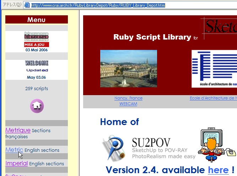Click the cartoon person at computer image
Screen dimensions: 237x176
tap(217, 145)
